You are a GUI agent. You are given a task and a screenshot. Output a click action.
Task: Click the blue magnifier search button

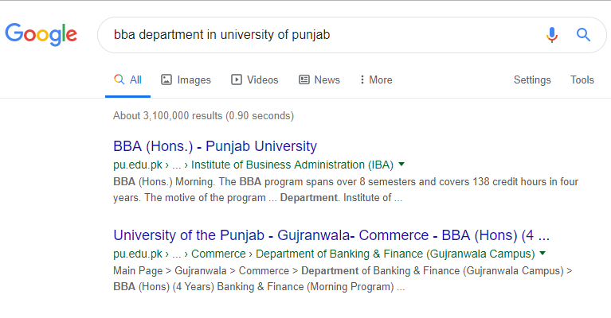[x=583, y=35]
